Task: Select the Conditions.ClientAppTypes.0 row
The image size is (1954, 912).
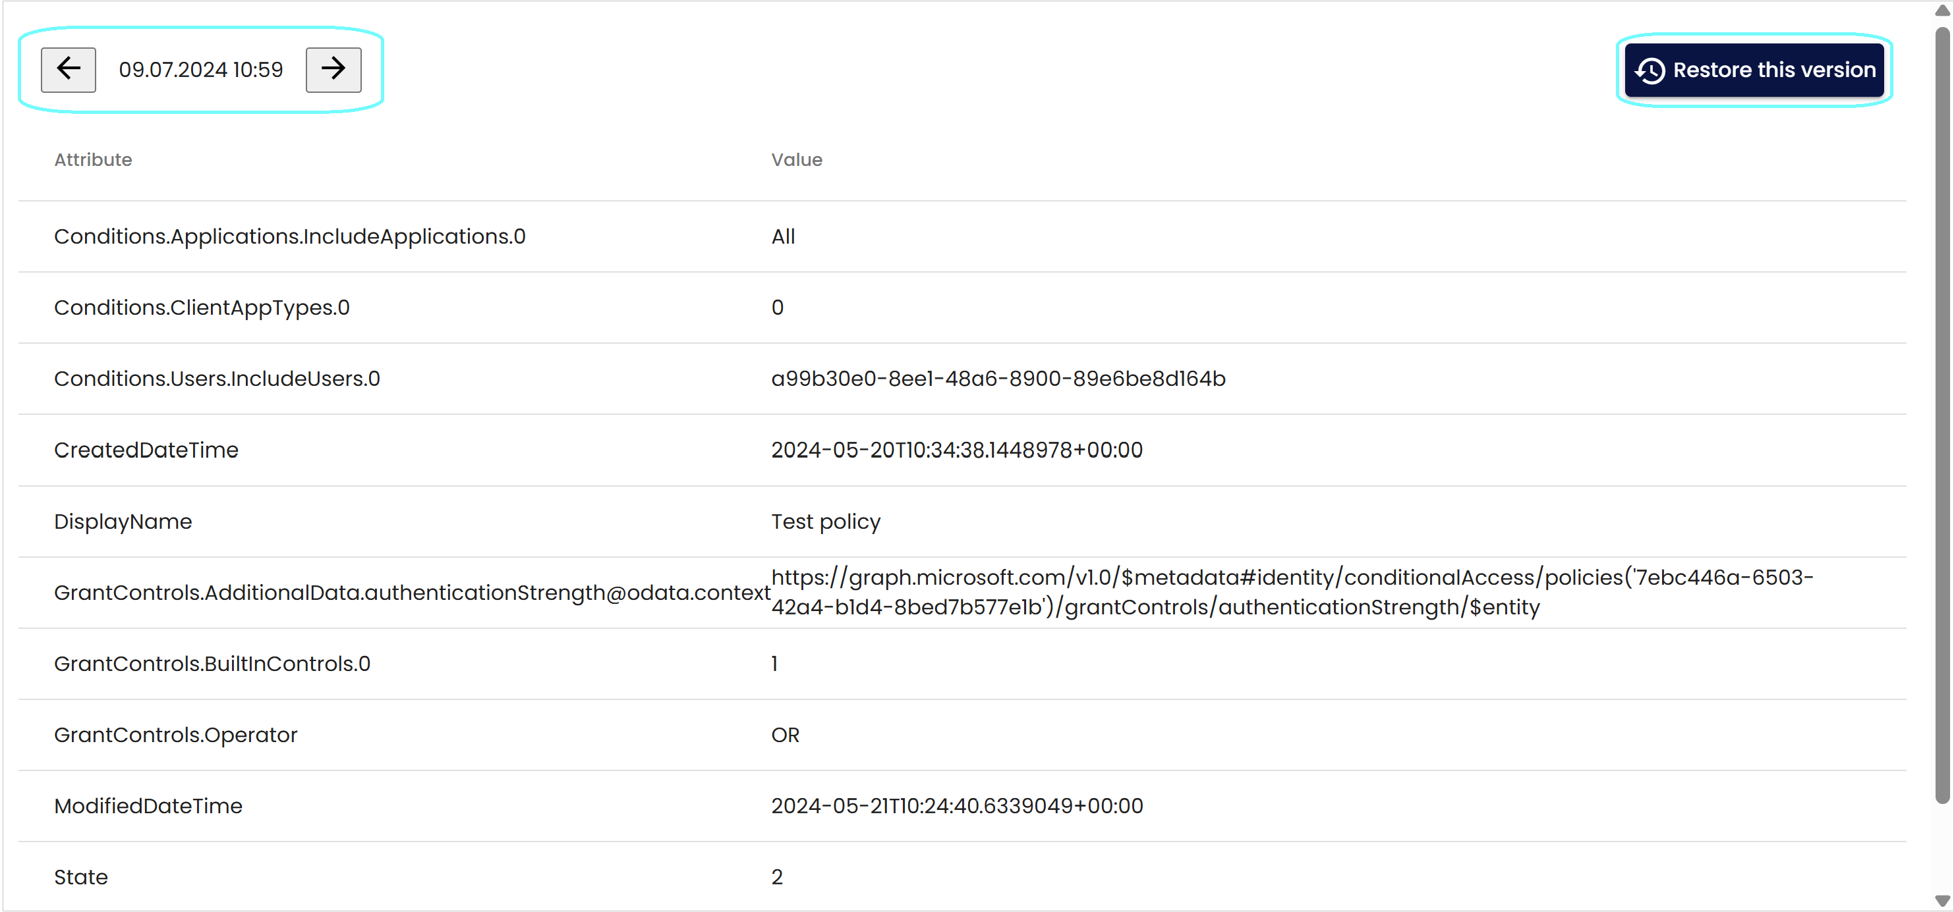Action: pyautogui.click(x=962, y=308)
